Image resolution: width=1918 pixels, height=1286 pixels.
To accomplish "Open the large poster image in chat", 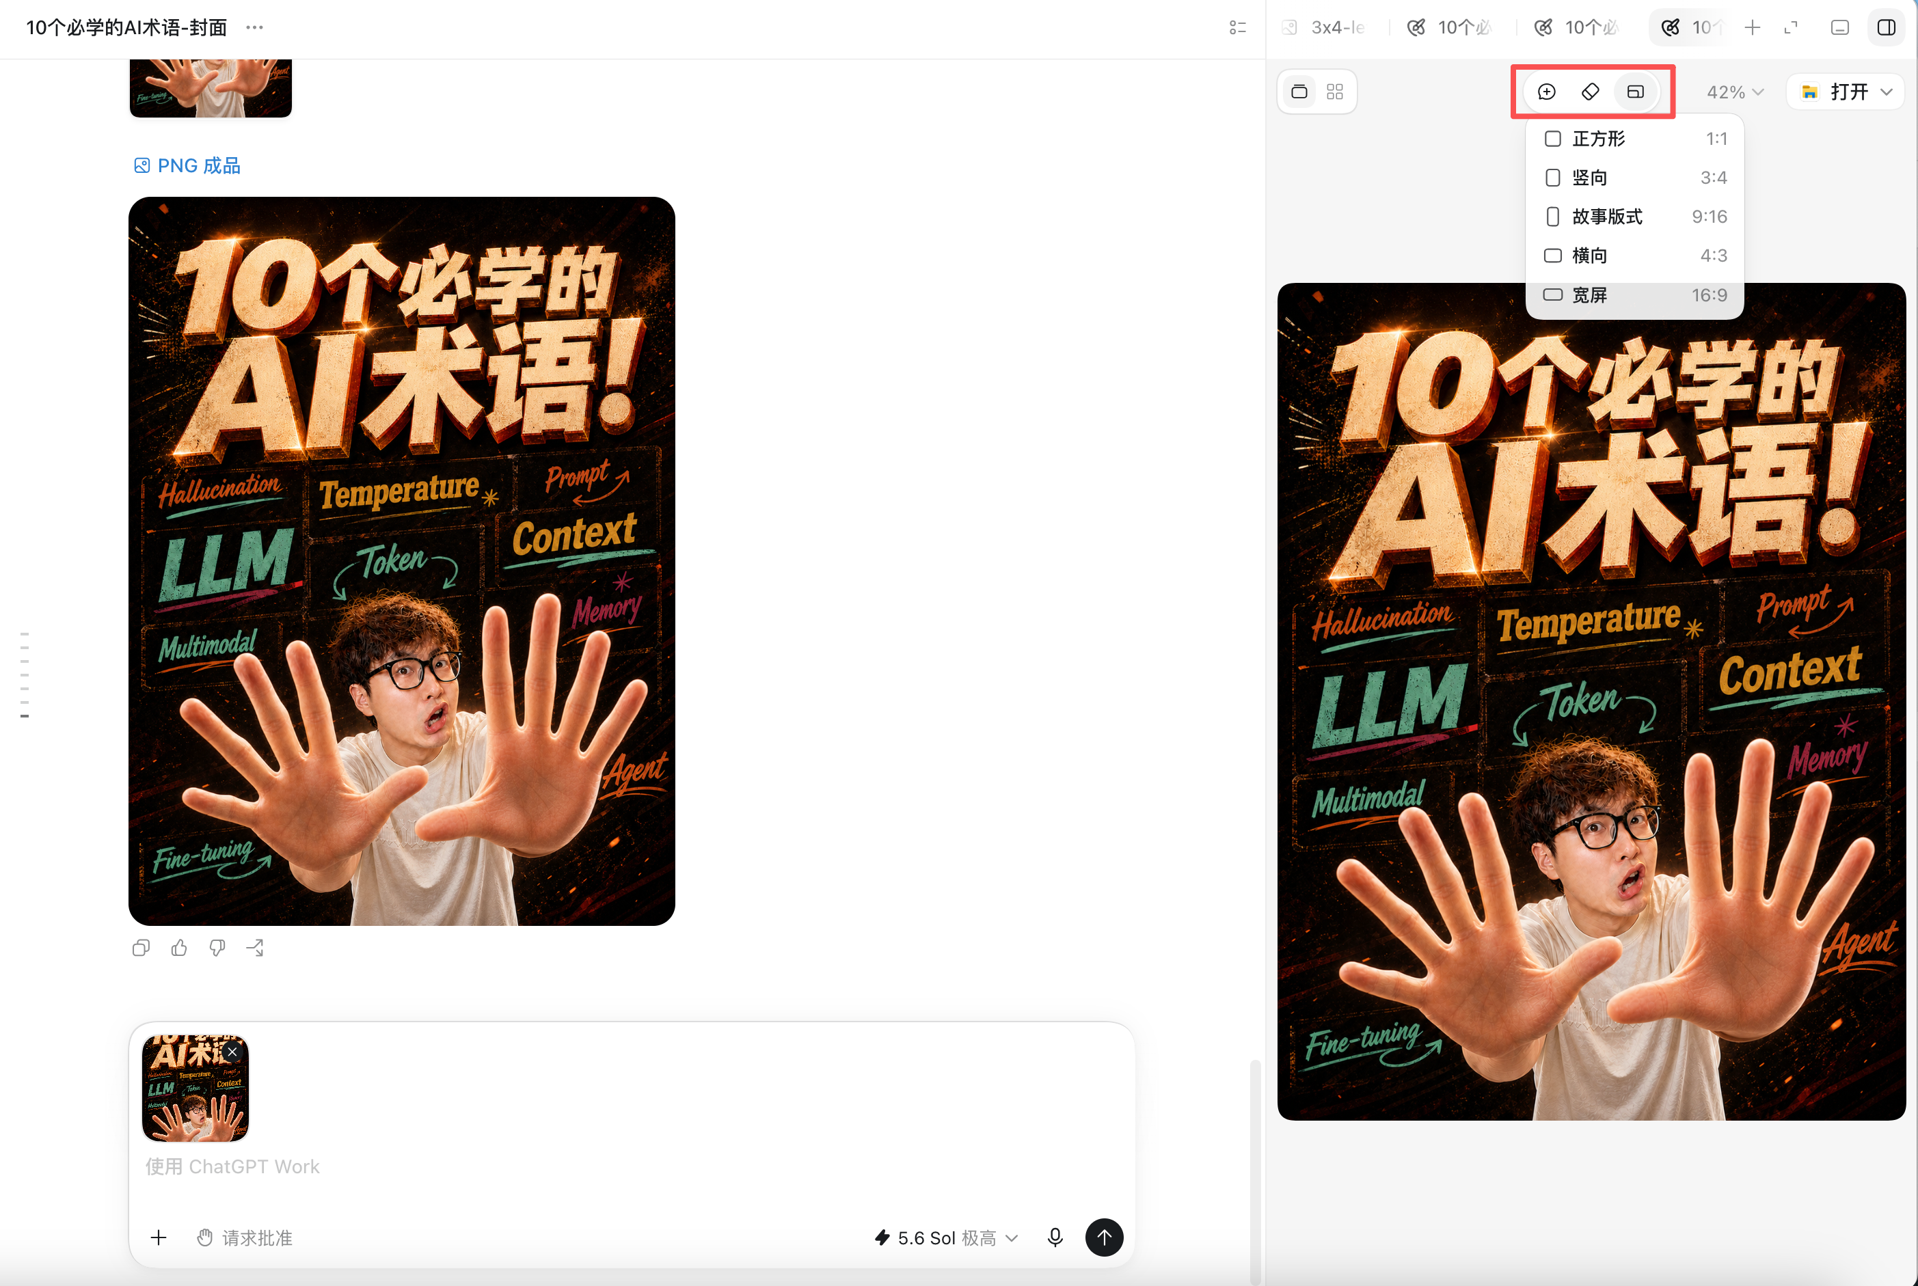I will [402, 561].
